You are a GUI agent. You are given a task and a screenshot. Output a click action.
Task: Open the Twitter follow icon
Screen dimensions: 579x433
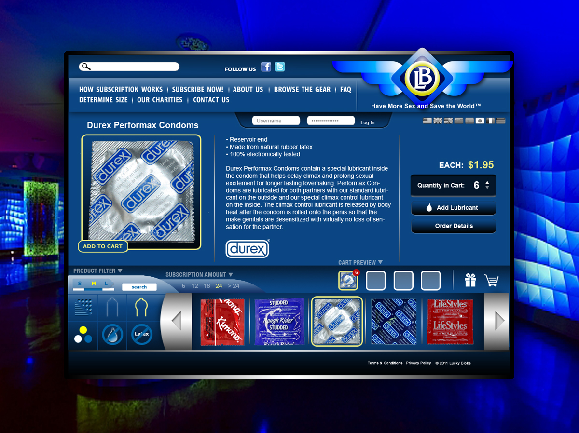(x=280, y=67)
